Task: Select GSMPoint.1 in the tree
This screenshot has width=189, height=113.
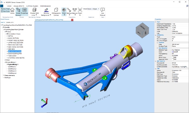Action: pyautogui.click(x=12, y=67)
